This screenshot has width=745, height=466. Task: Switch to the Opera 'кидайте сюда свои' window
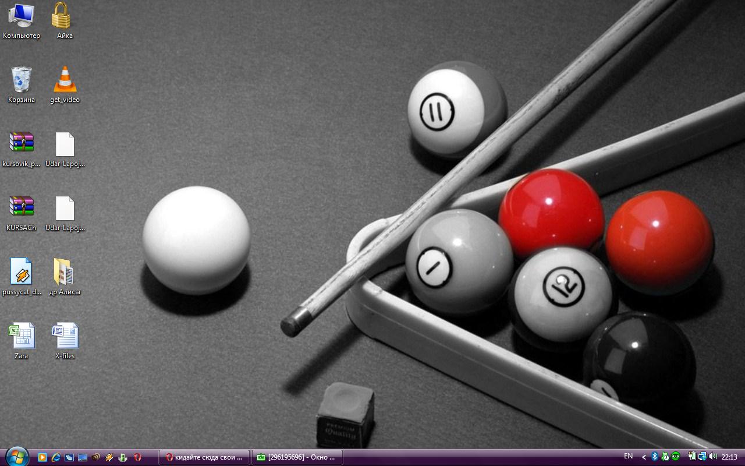204,457
